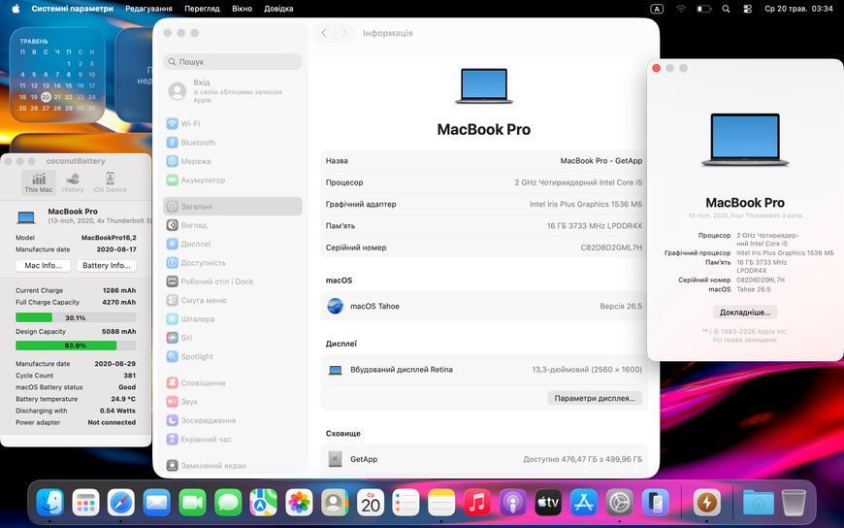Select Доступність in settings sidebar
The height and width of the screenshot is (528, 844).
[x=233, y=263]
